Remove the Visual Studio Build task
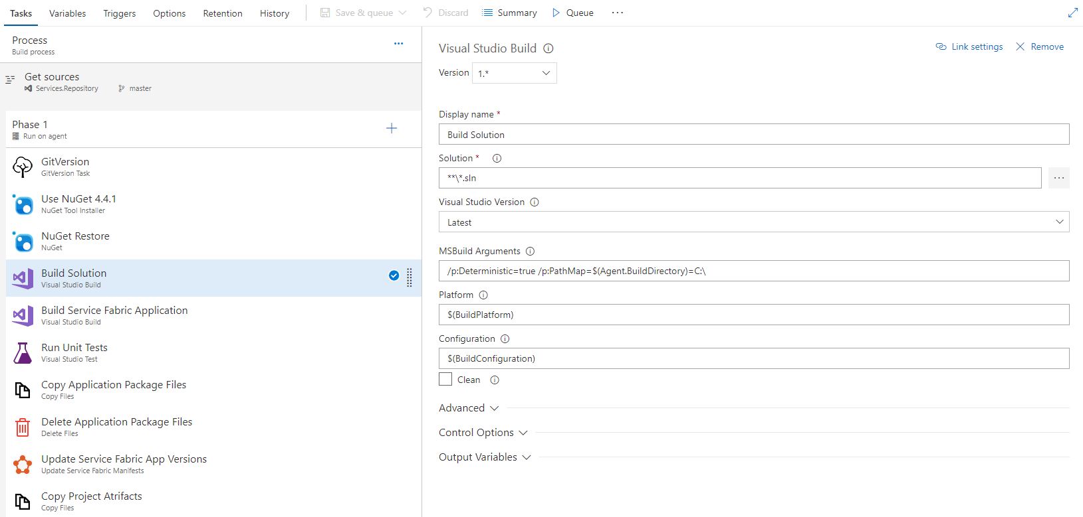This screenshot has height=517, width=1083. pos(1040,46)
